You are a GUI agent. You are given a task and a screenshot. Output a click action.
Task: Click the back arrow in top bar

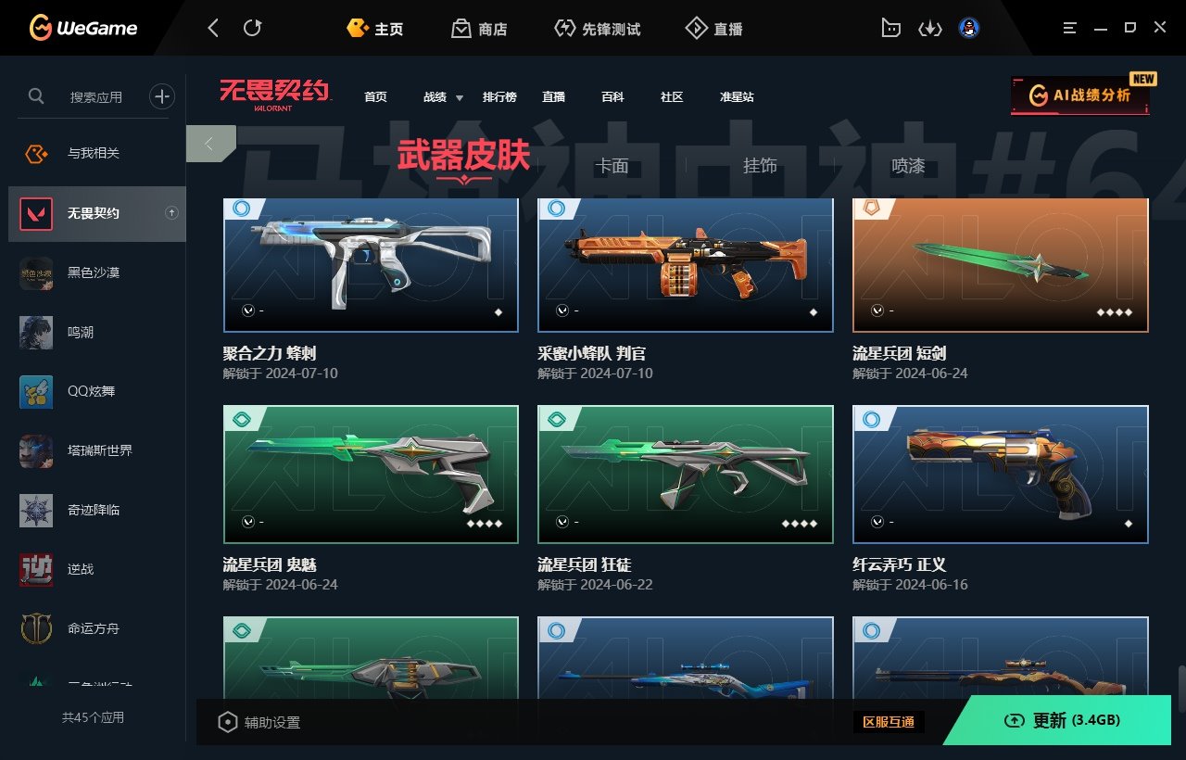click(213, 29)
